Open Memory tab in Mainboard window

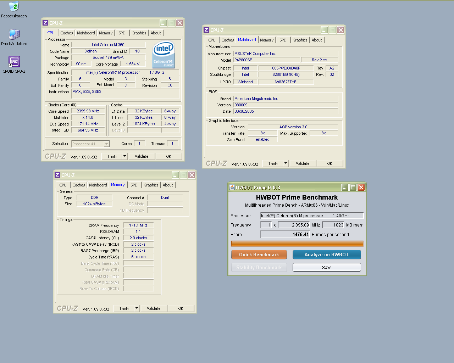tap(267, 40)
